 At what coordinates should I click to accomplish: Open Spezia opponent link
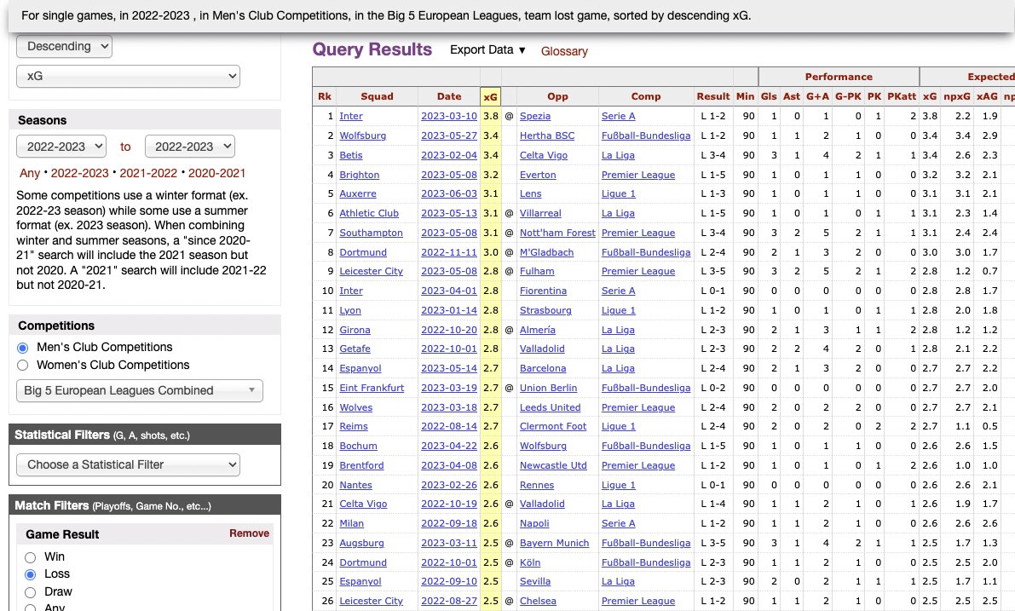(534, 116)
